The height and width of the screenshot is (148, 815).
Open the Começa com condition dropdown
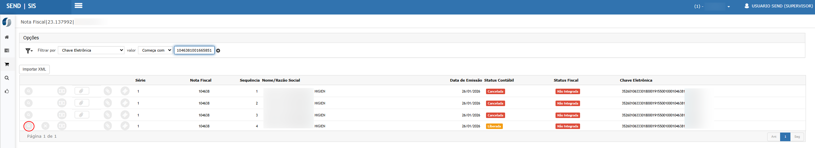tap(155, 50)
